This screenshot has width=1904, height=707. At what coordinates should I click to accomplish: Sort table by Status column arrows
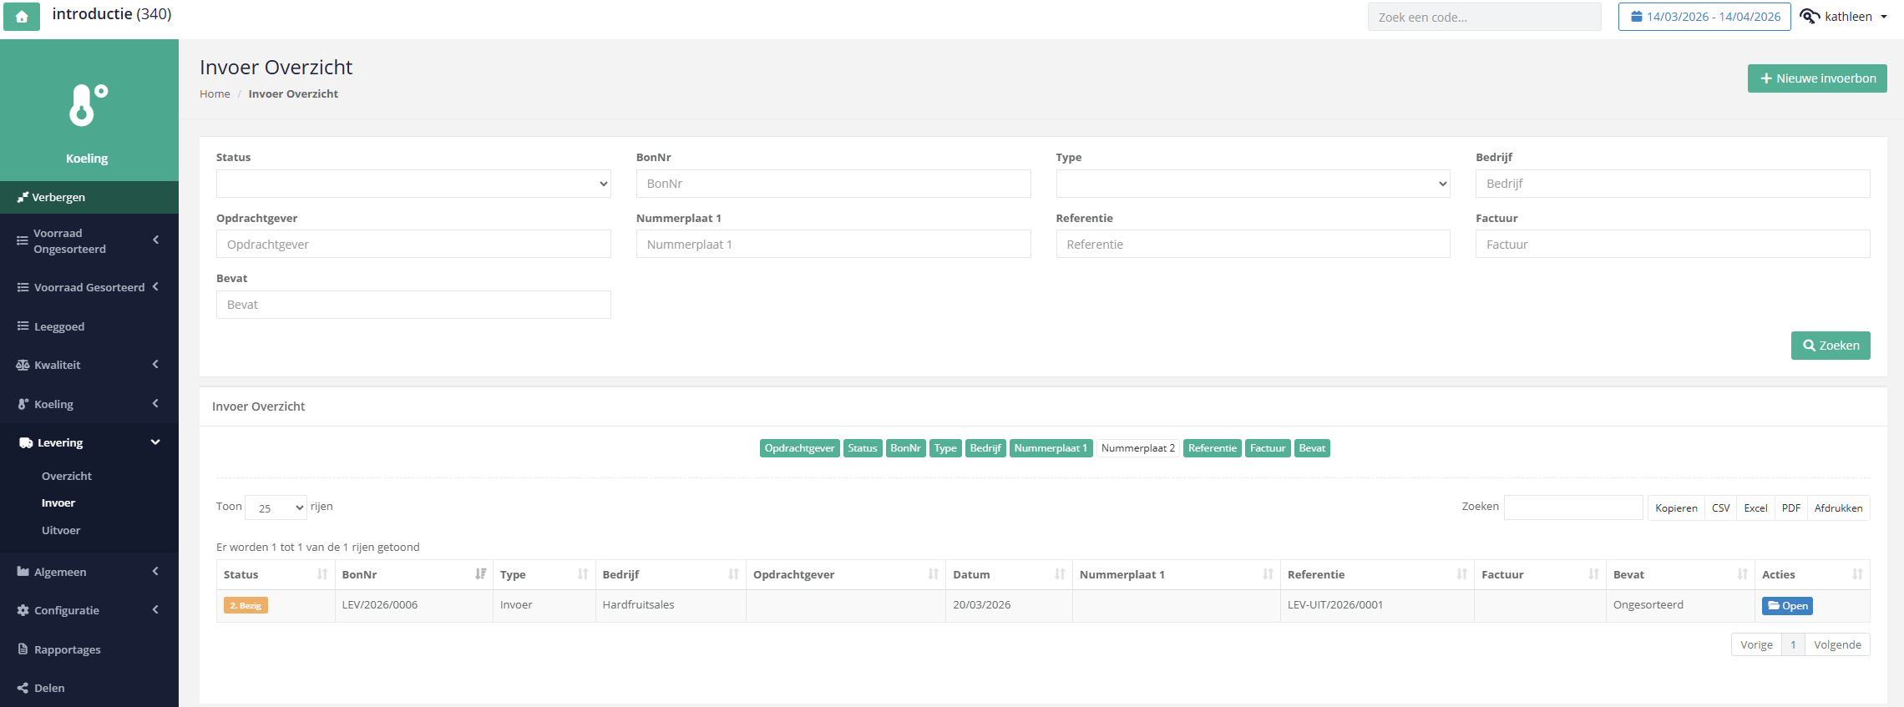click(x=322, y=574)
